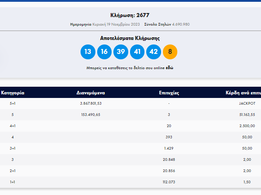Click winnings value 2.500,00
Viewport: 261px width, 195px height.
click(x=247, y=126)
